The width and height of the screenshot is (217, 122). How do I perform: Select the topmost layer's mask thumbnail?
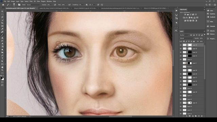(190, 45)
